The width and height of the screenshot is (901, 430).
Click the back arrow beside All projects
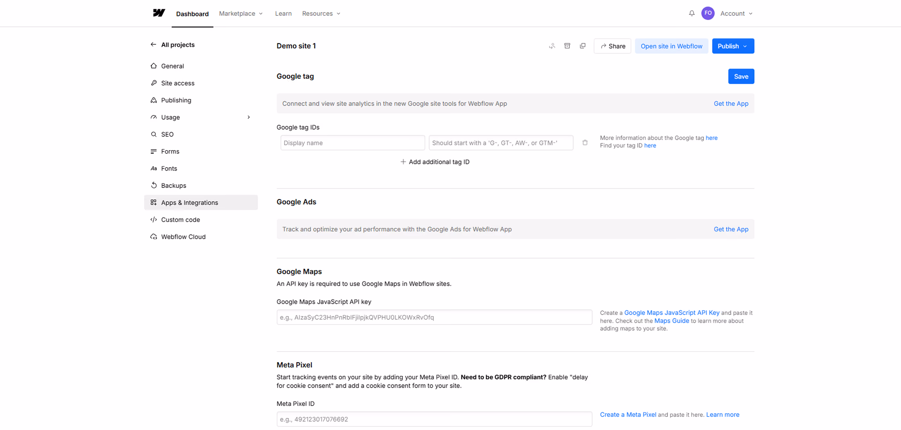[153, 45]
